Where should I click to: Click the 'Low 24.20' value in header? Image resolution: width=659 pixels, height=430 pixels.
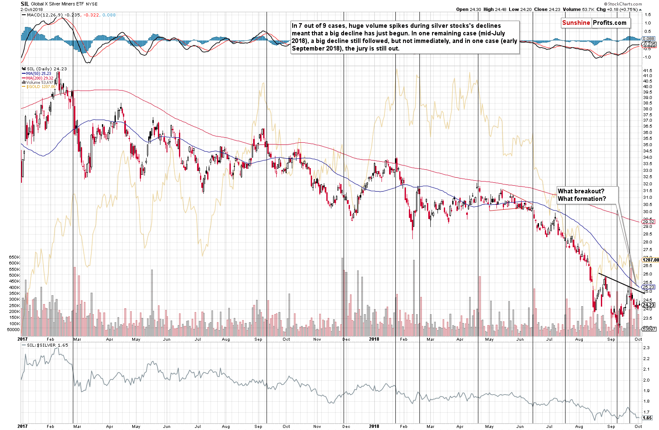(x=519, y=9)
